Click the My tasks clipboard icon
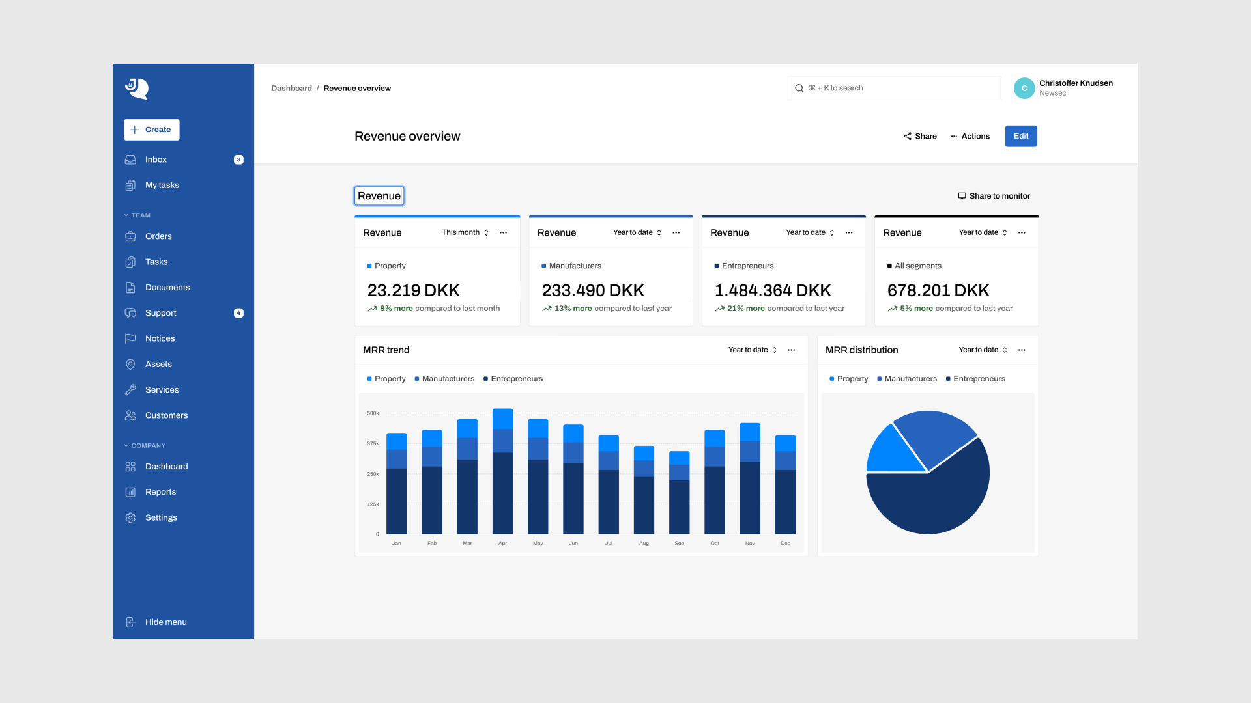The width and height of the screenshot is (1251, 703). click(130, 186)
